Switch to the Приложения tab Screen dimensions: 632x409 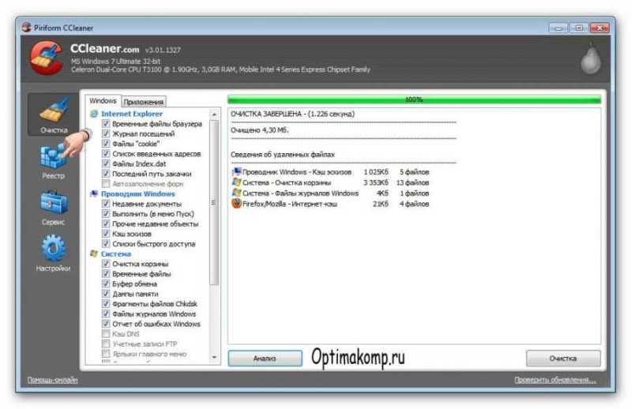pyautogui.click(x=143, y=102)
